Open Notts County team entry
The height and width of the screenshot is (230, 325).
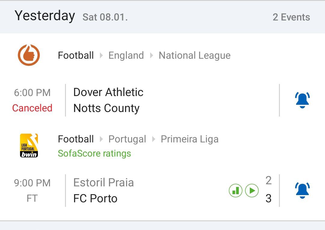click(106, 108)
